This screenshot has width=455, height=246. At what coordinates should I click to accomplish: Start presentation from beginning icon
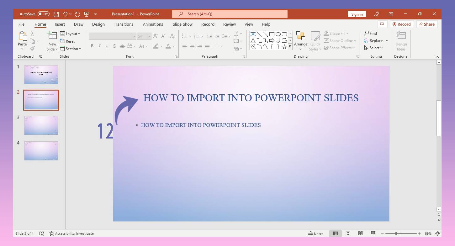pos(87,14)
